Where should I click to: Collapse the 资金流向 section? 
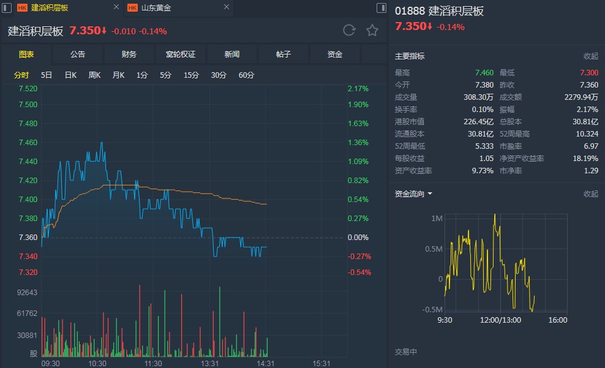[590, 194]
